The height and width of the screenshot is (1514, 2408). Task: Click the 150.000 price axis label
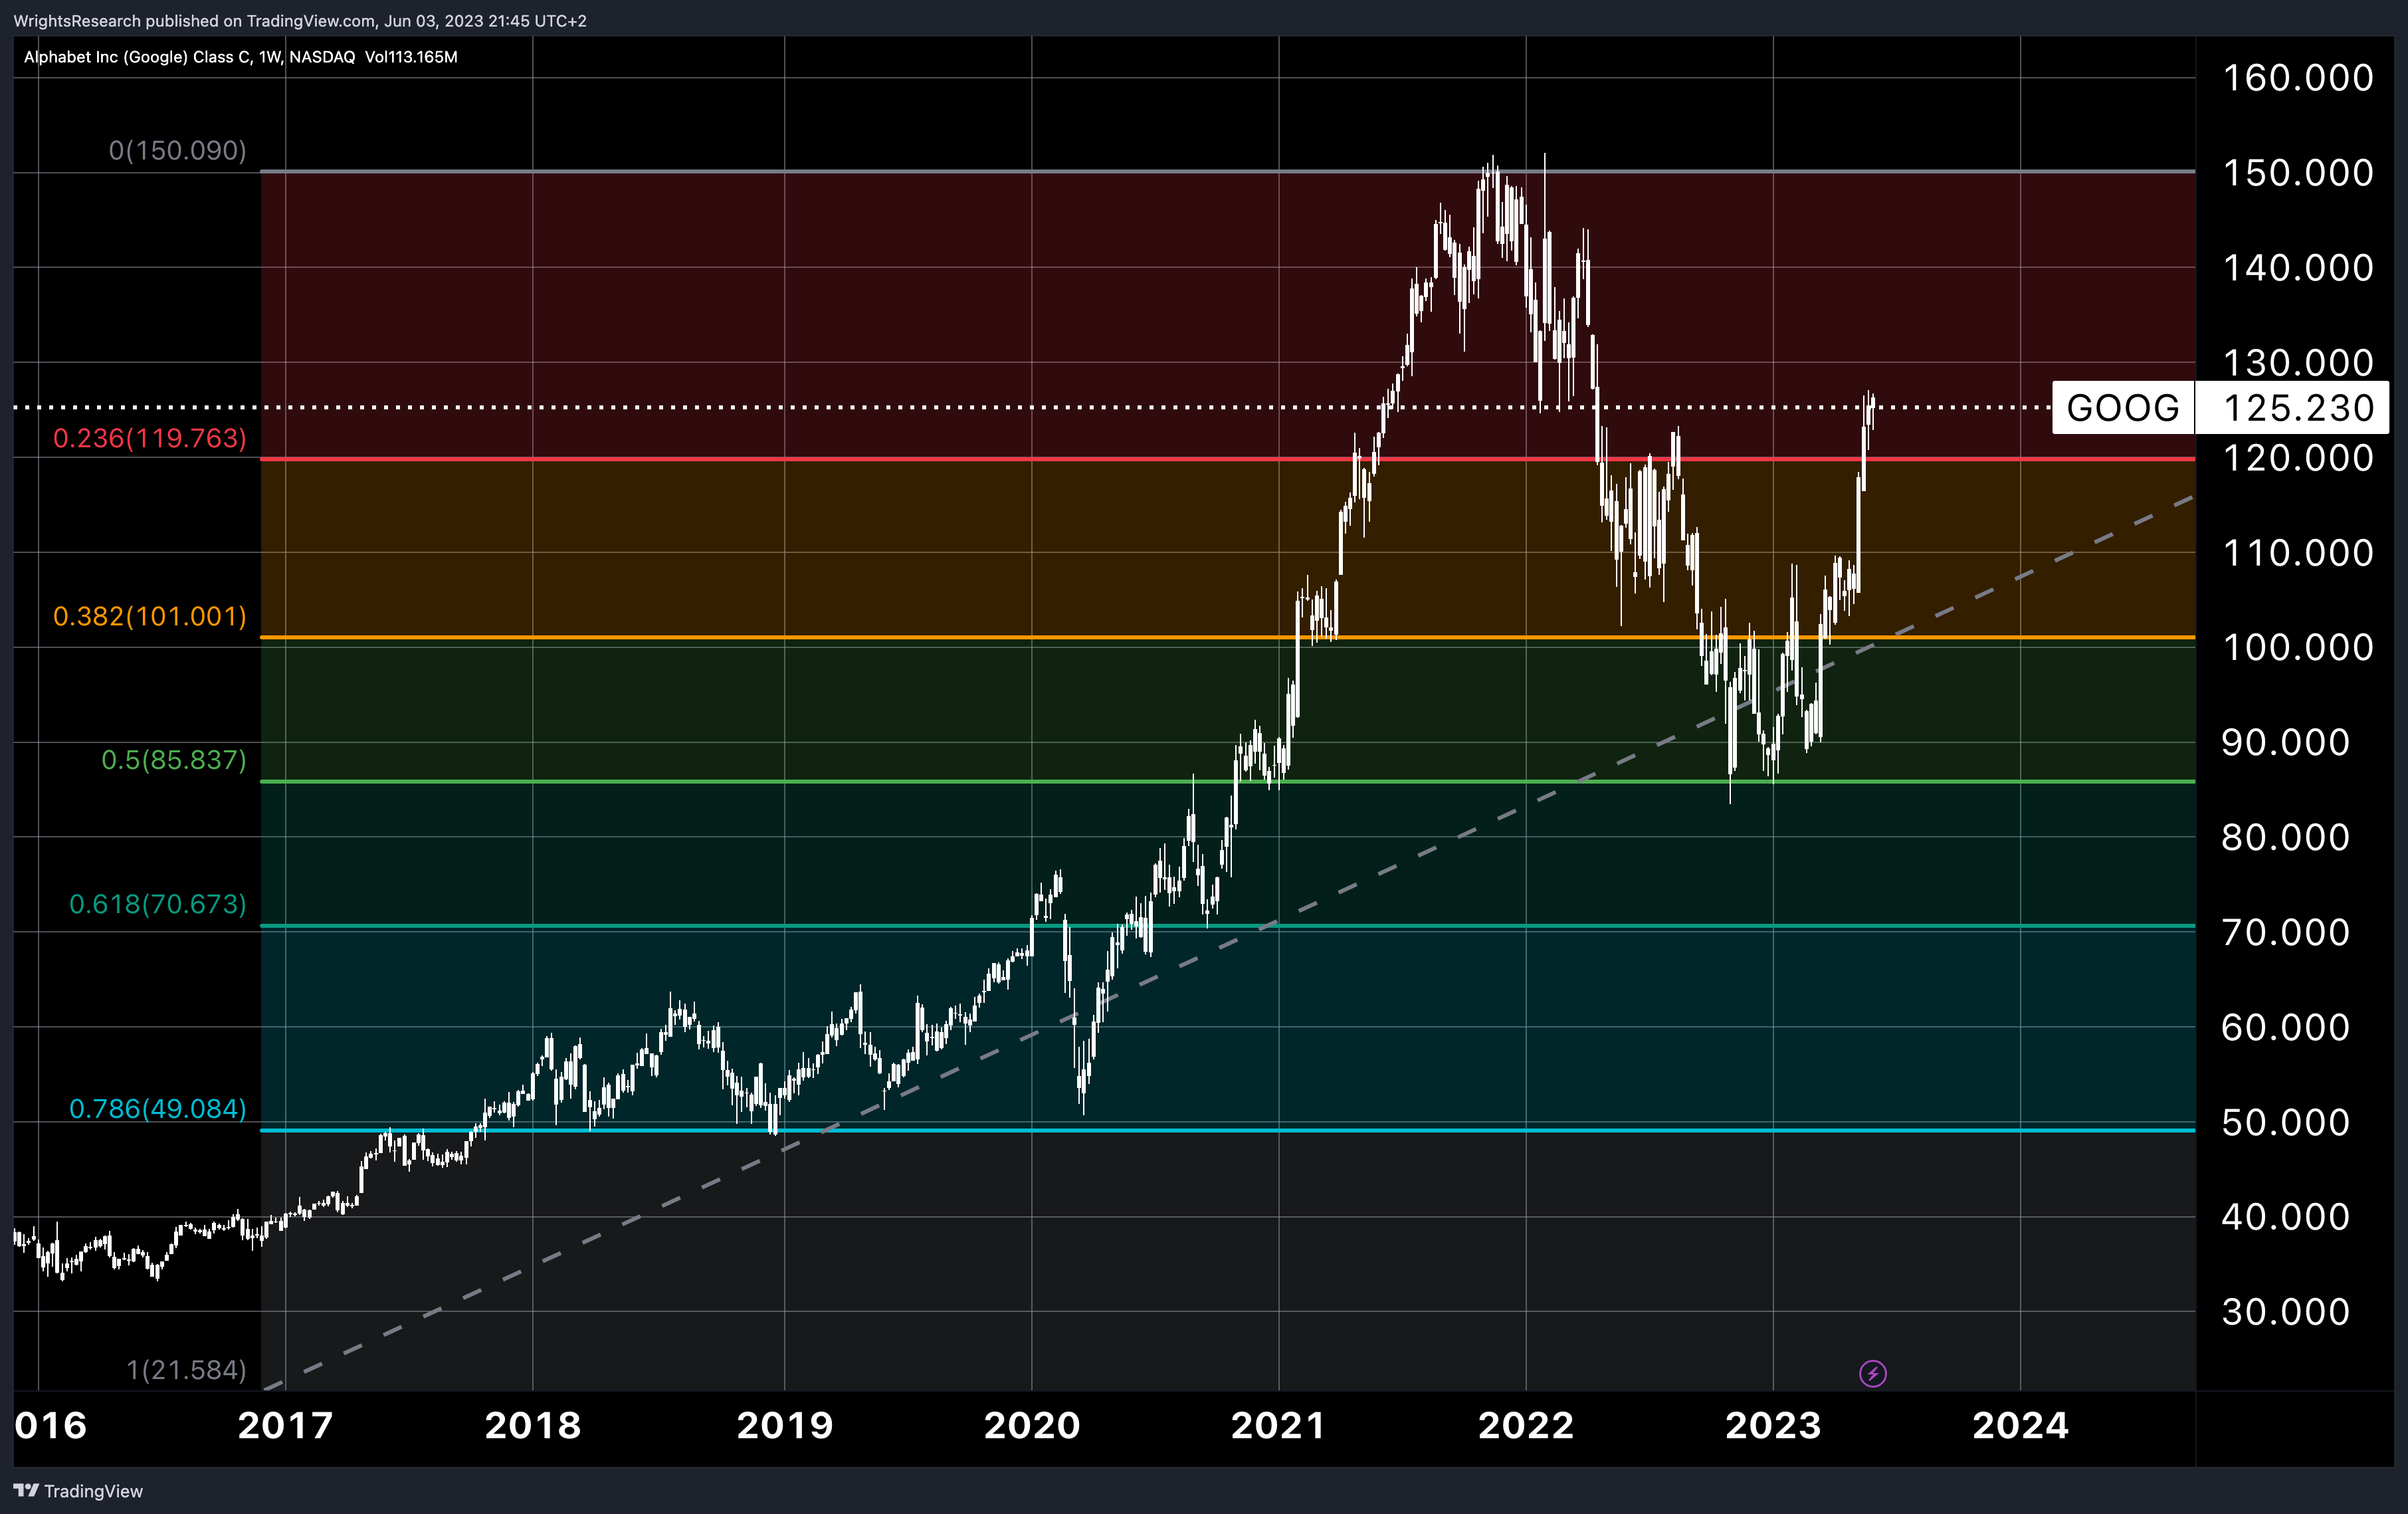coord(2297,173)
